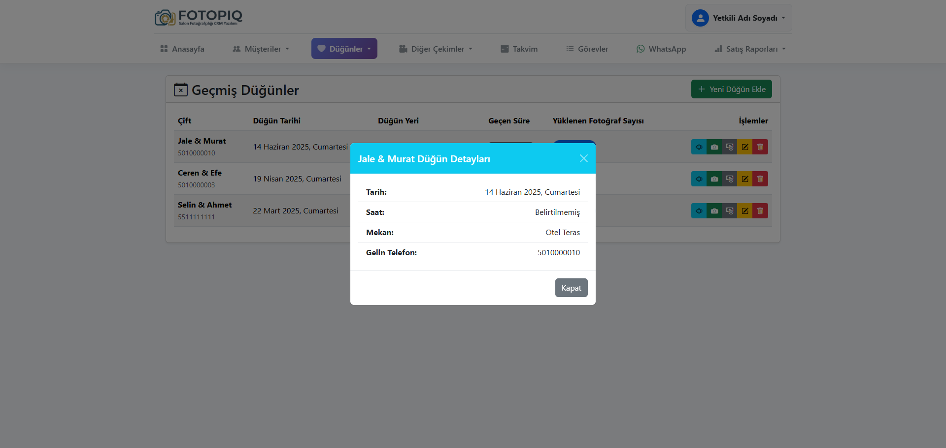The height and width of the screenshot is (448, 946).
Task: Show Selin & Ahmet details via eye icon
Action: pos(699,211)
